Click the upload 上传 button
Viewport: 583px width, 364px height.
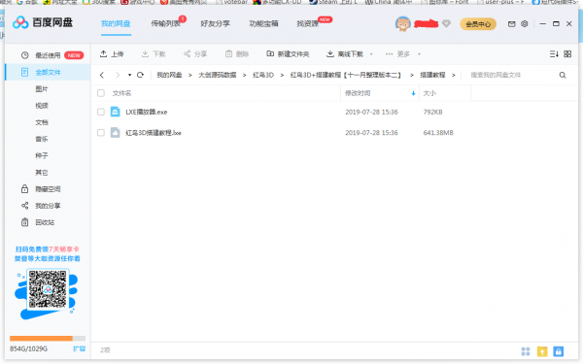pyautogui.click(x=112, y=54)
